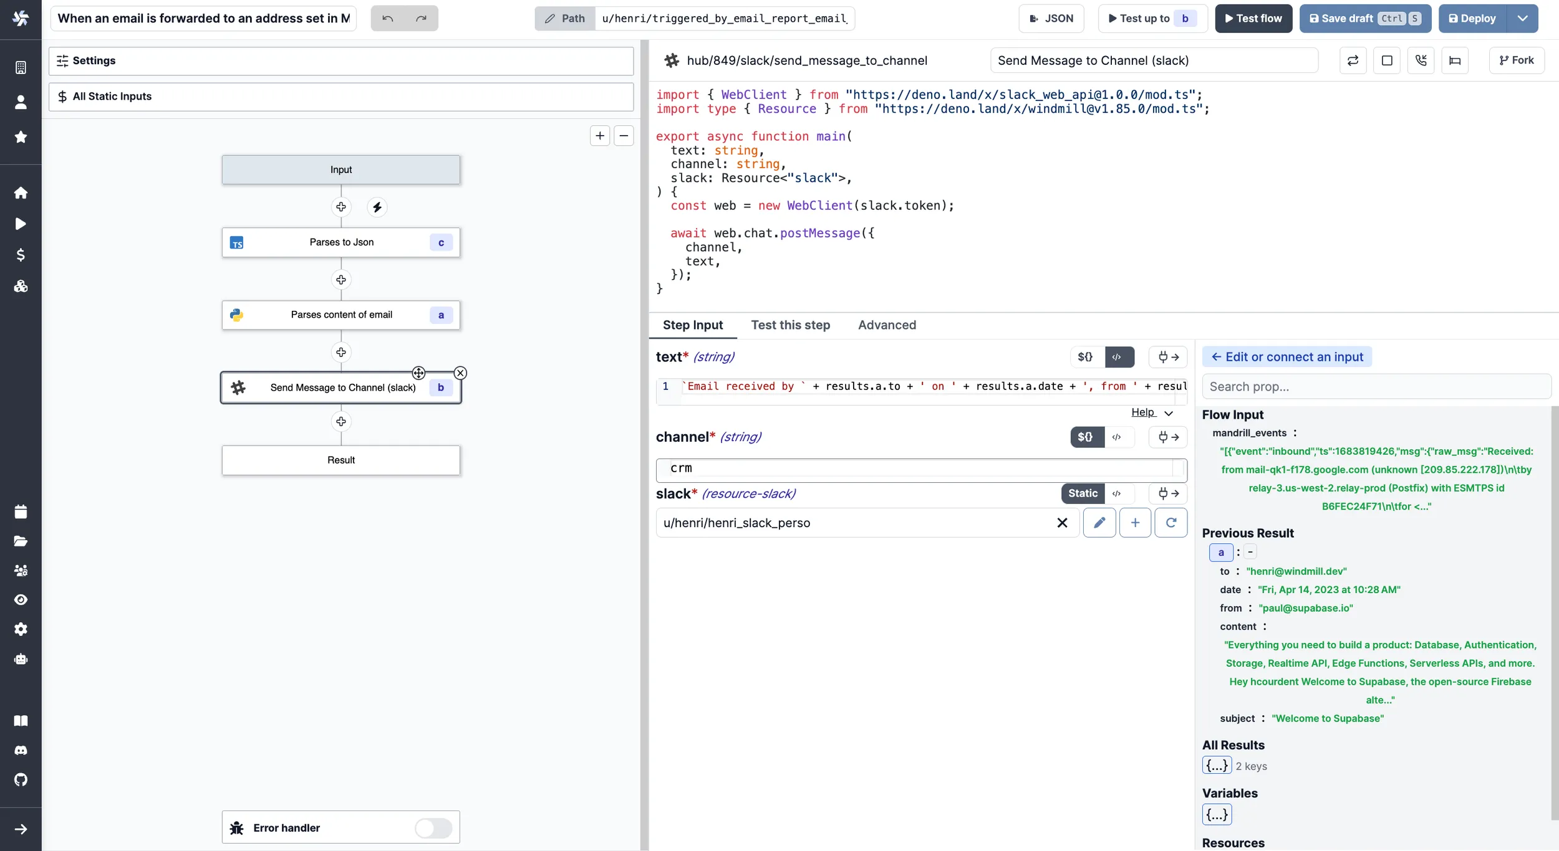The image size is (1559, 851).
Task: Click the Fork button
Action: point(1516,60)
